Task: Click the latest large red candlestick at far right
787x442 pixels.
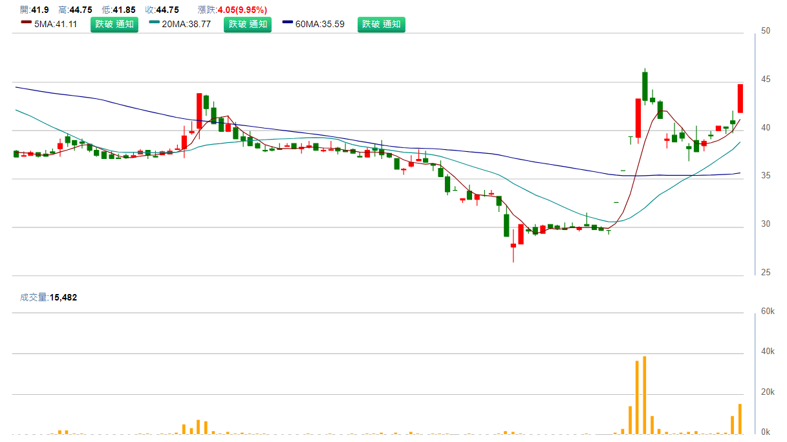Action: pos(740,99)
